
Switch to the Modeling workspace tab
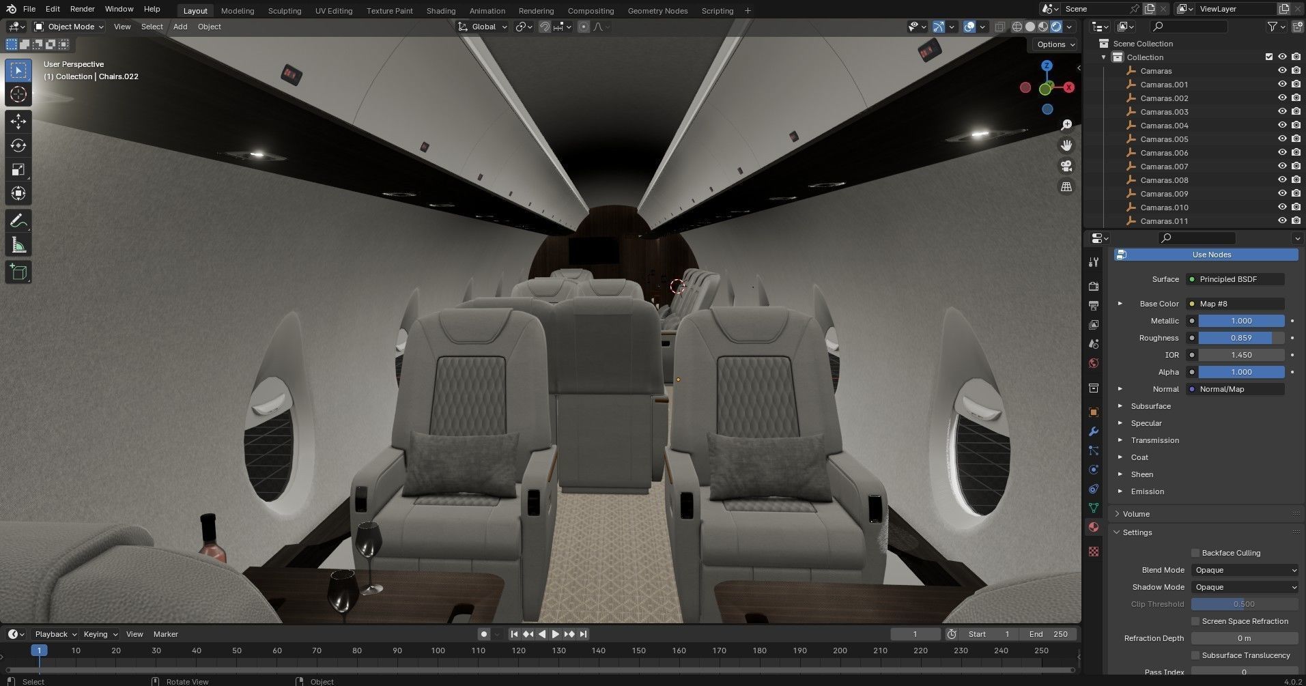(238, 10)
